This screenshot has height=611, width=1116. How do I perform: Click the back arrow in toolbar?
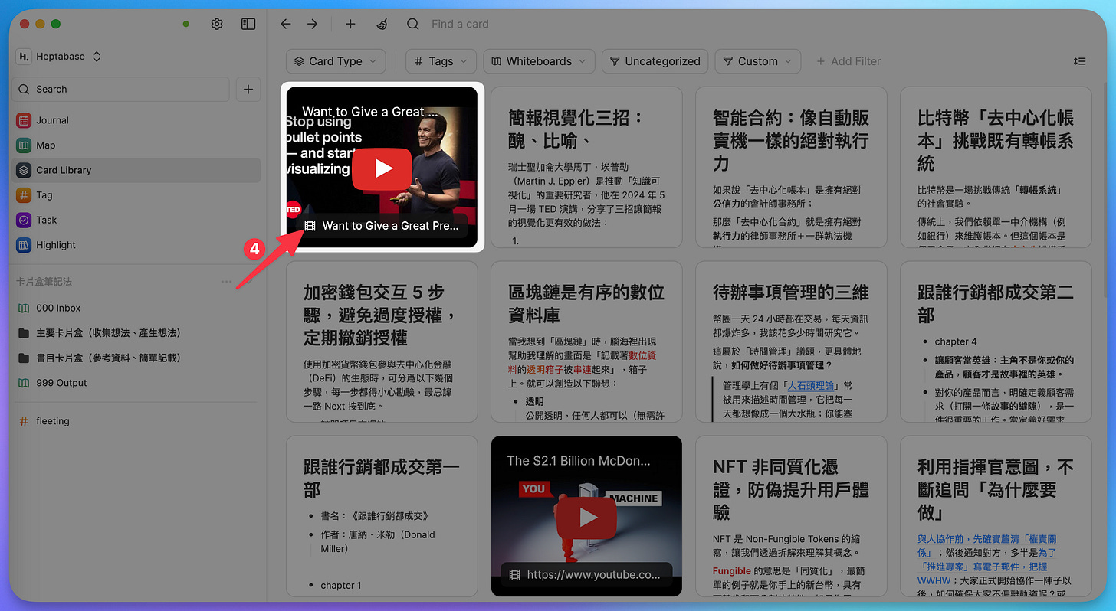click(286, 25)
